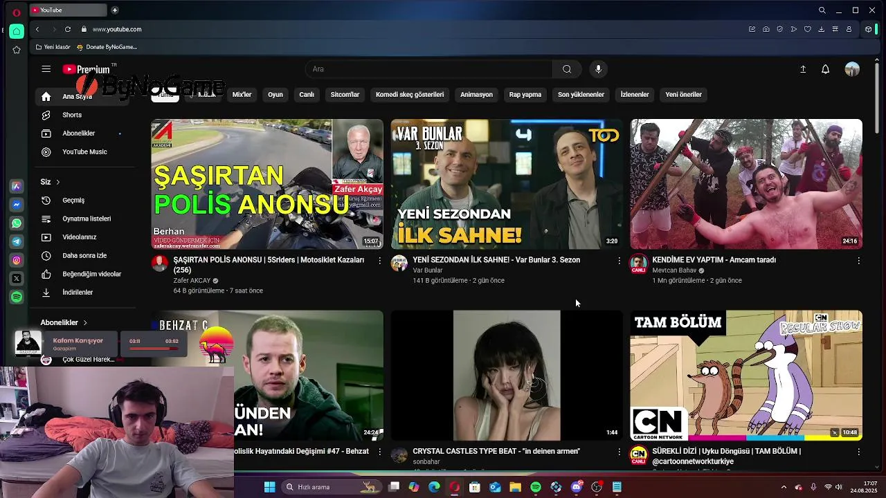This screenshot has height=498, width=886.
Task: Open Zafer AKCAY channel name
Action: point(192,281)
